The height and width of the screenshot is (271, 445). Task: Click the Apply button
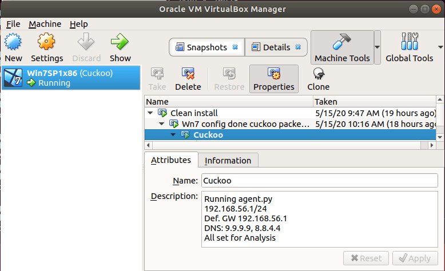[x=415, y=258]
